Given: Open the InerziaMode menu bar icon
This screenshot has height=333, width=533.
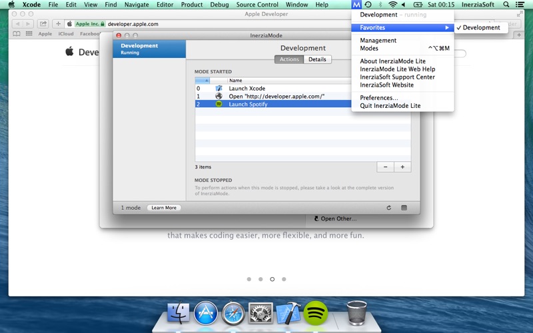Looking at the screenshot, I should pos(356,5).
